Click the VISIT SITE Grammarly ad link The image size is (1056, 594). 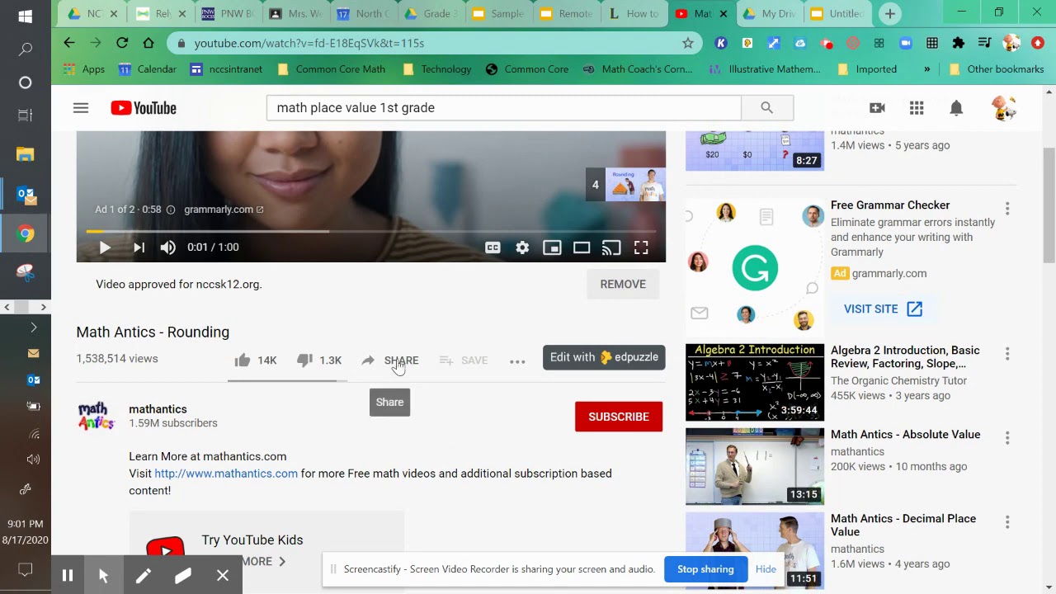883,309
